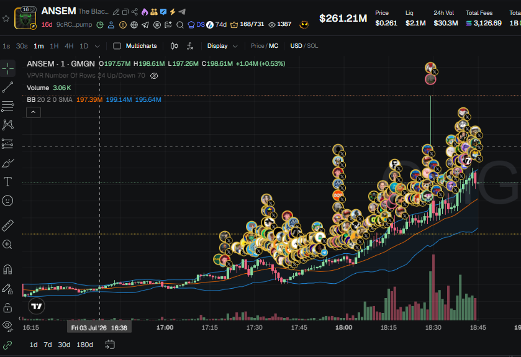521x357 pixels.
Task: Set chart range to 1d
Action: pos(34,345)
